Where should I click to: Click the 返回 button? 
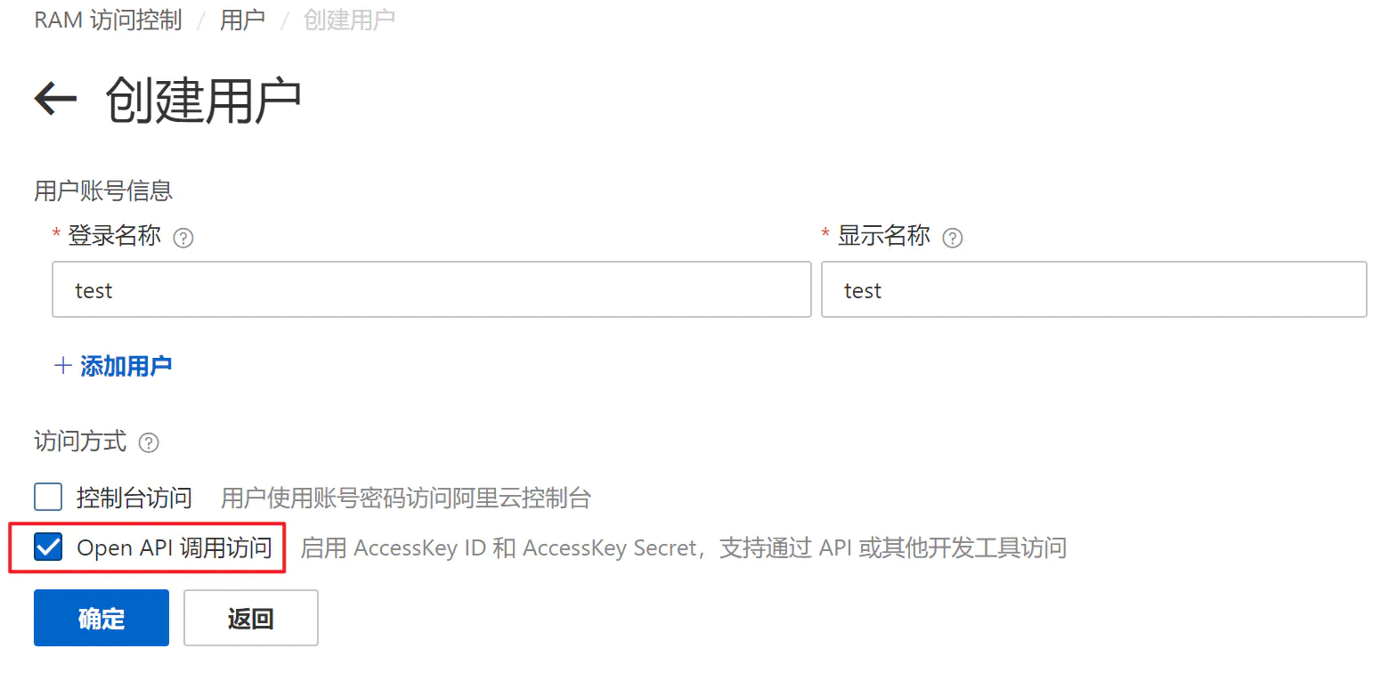click(x=251, y=618)
